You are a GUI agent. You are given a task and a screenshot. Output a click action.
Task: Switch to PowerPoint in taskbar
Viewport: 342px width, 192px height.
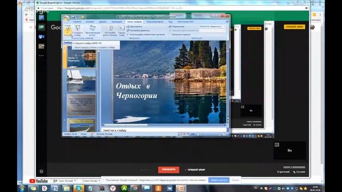pyautogui.click(x=181, y=188)
